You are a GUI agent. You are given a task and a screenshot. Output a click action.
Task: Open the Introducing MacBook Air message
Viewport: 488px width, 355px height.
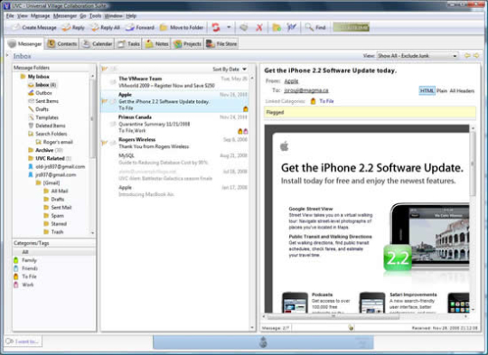point(175,191)
